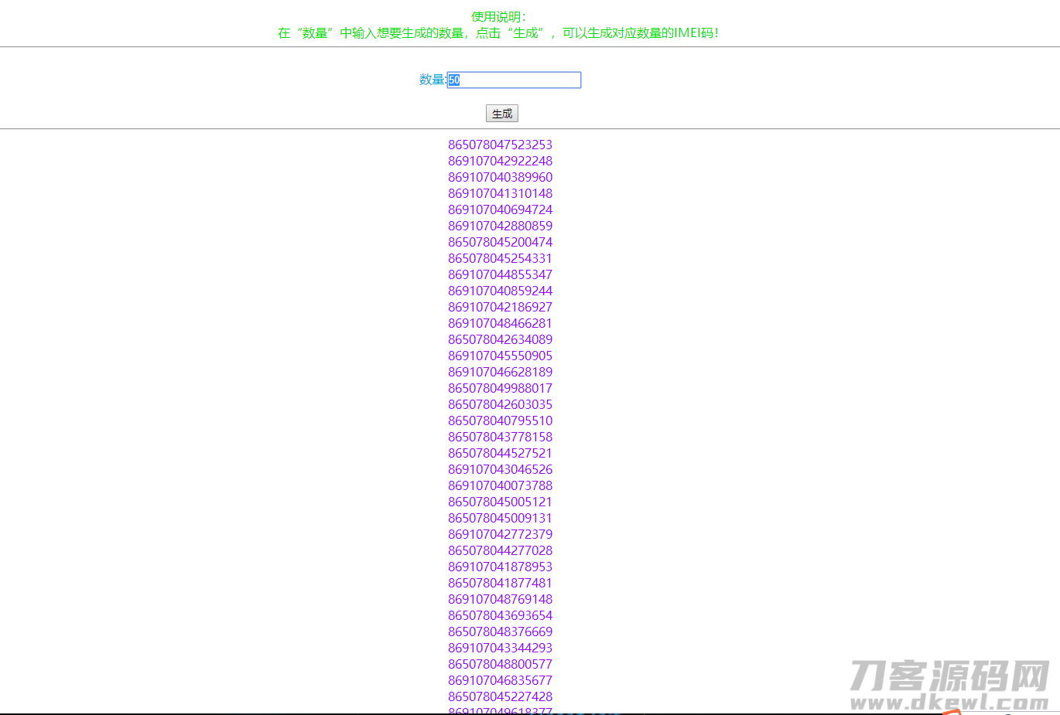1060x715 pixels.
Task: Select IMEI 865078045227428 near bottom
Action: coord(500,696)
